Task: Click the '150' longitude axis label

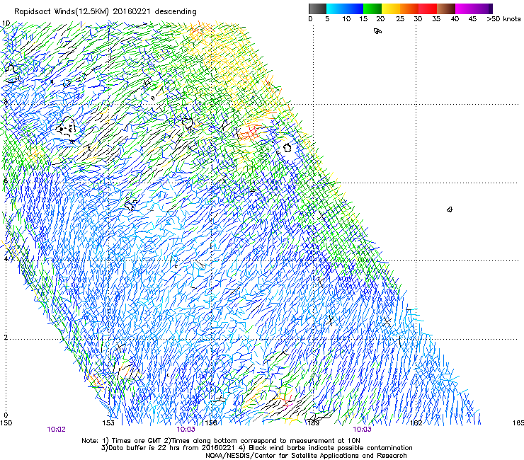Action: click(6, 423)
